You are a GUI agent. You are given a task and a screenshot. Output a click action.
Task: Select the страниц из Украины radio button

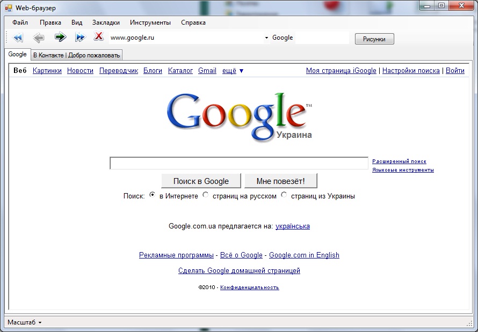click(284, 195)
